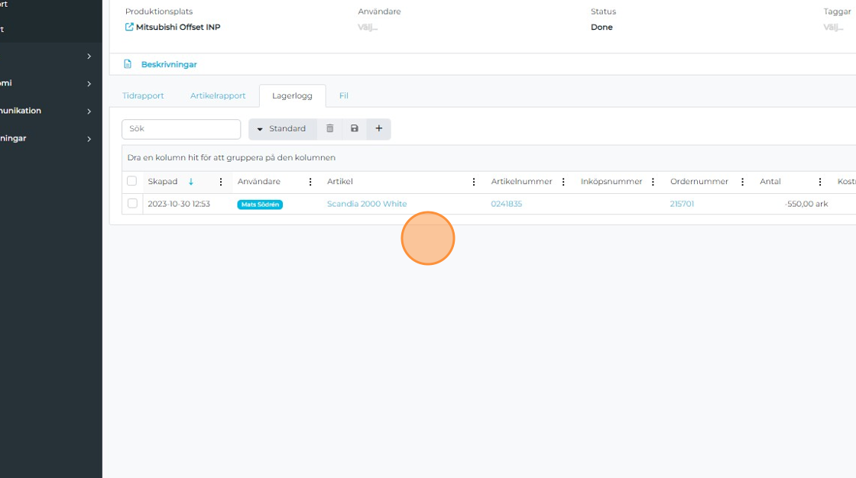This screenshot has width=856, height=478.
Task: Click the plus add view icon
Action: (378, 129)
